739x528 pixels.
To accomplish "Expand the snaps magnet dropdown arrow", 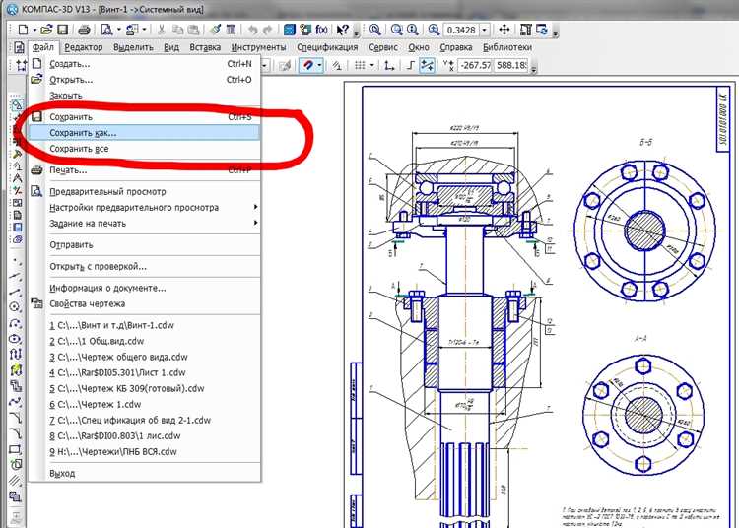I will point(319,65).
